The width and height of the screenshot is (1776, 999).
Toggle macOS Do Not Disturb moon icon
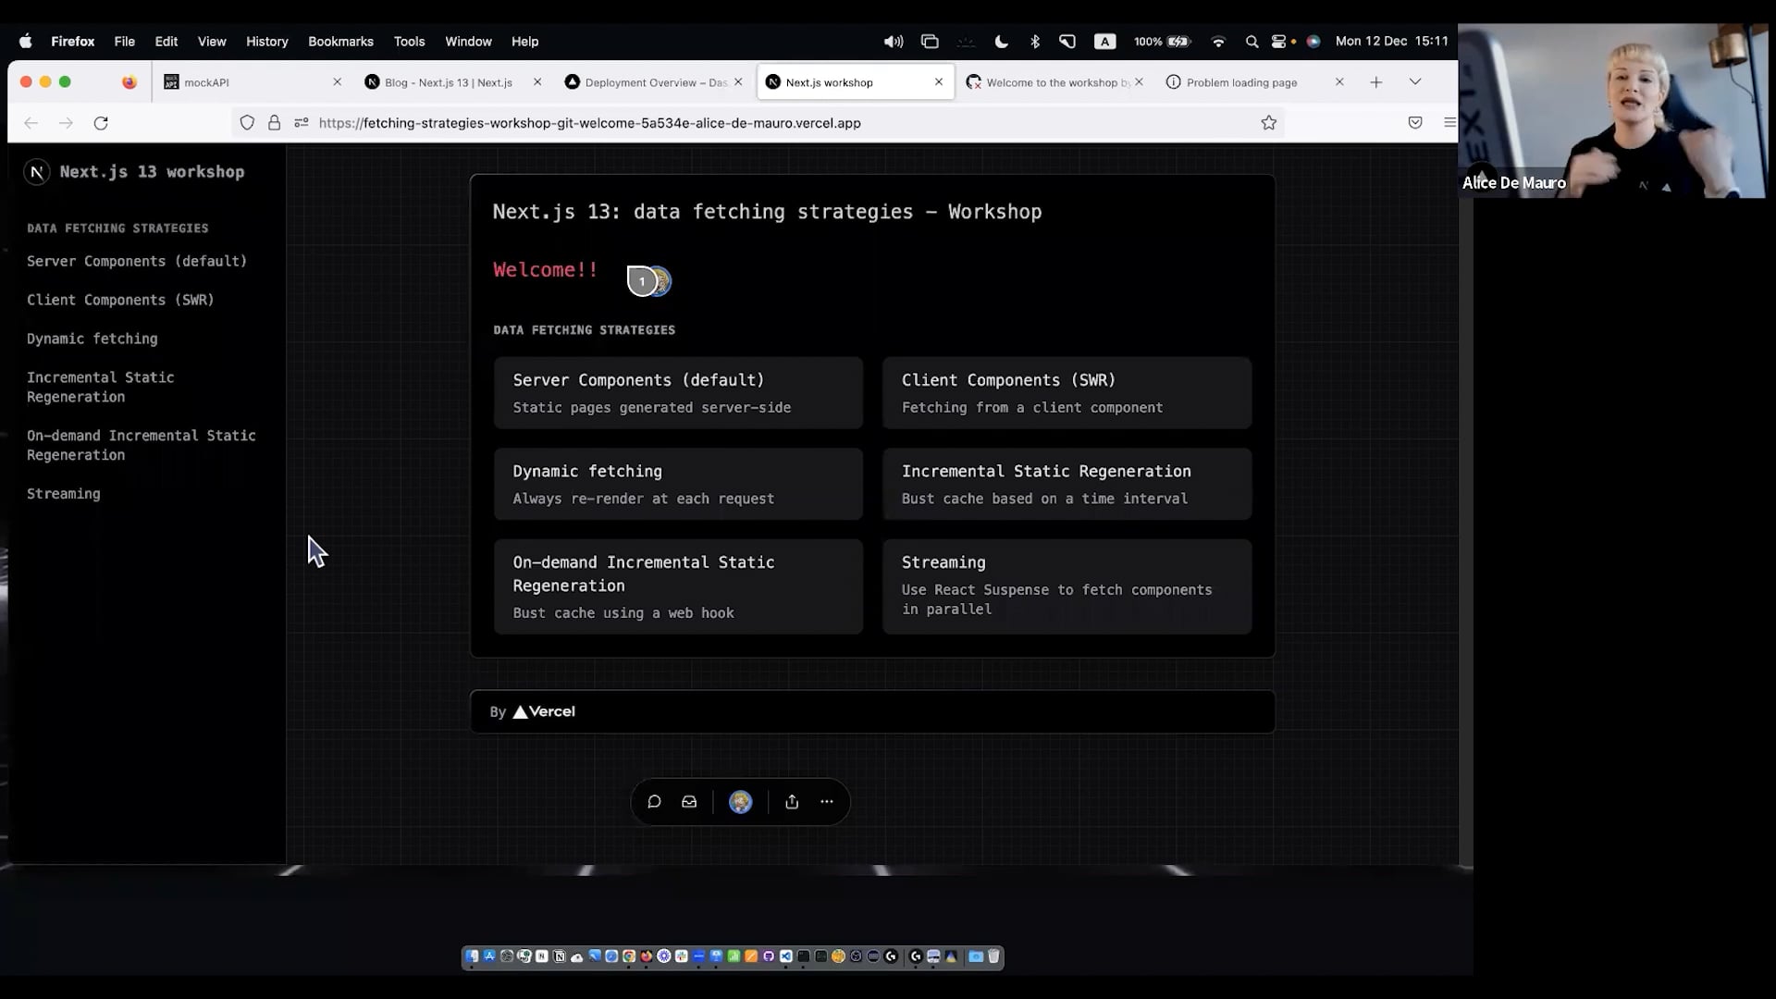1001,42
